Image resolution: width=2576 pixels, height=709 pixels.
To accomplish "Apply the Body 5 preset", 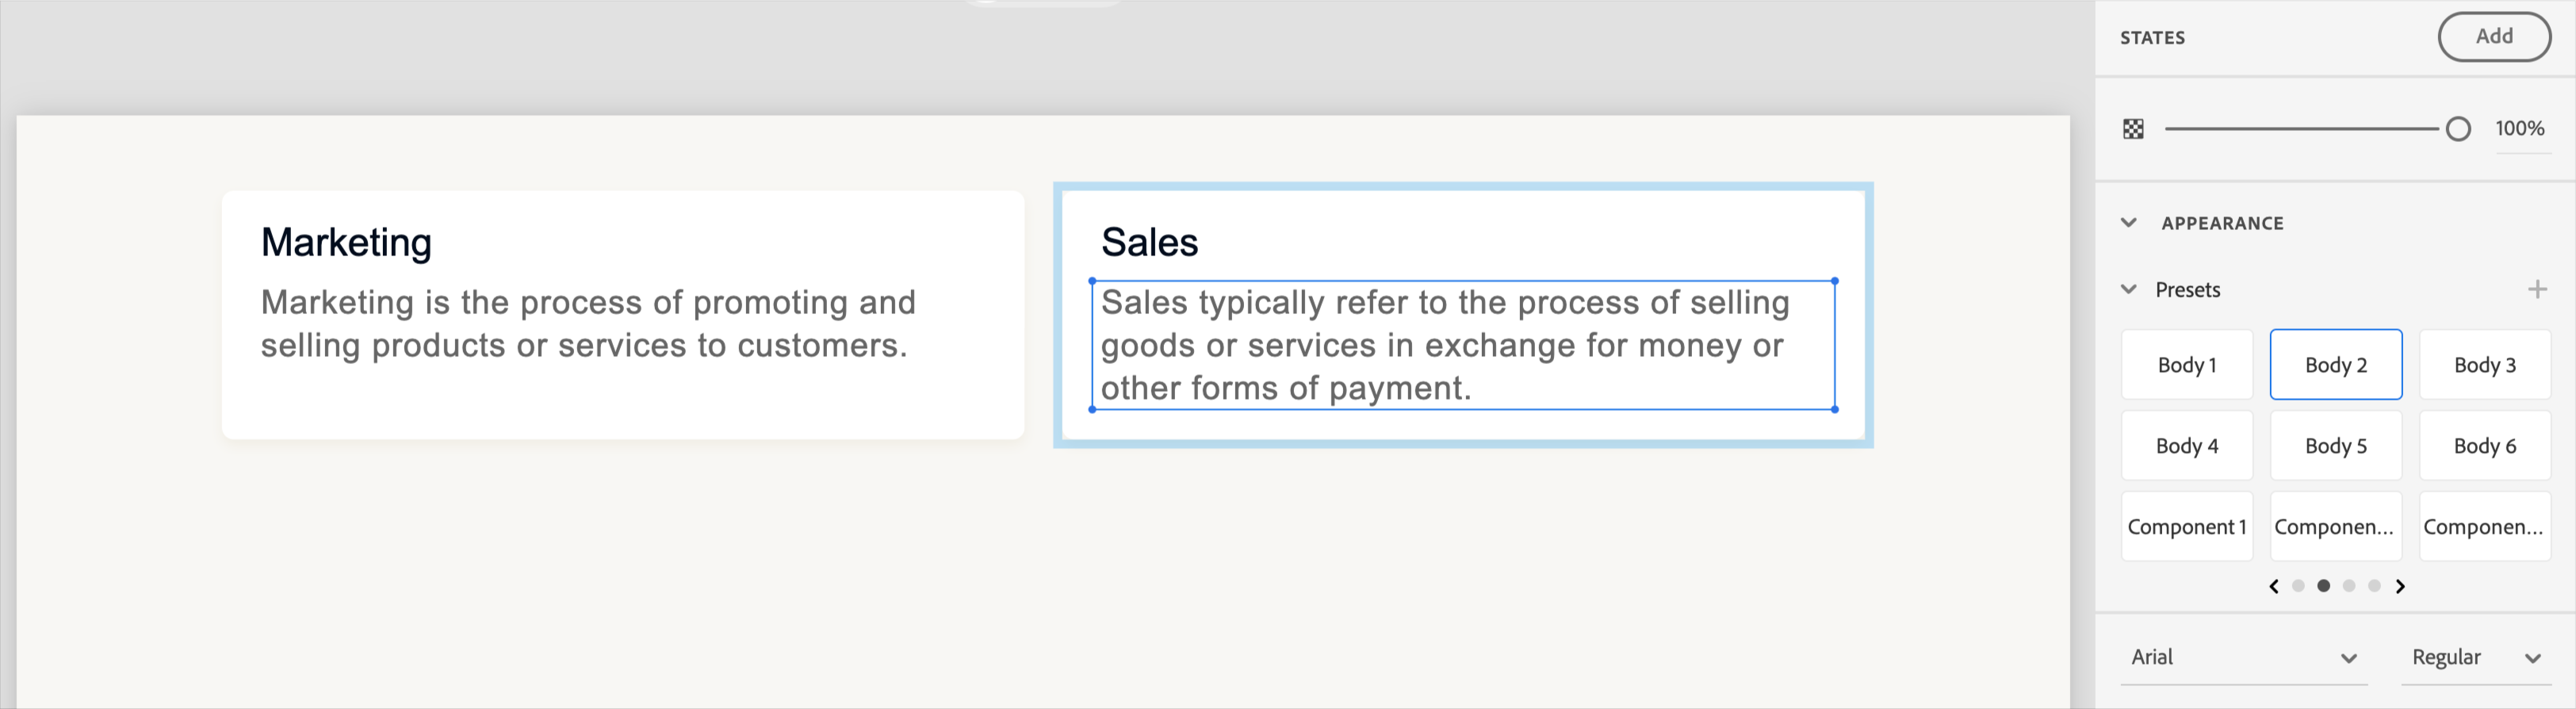I will click(2336, 446).
